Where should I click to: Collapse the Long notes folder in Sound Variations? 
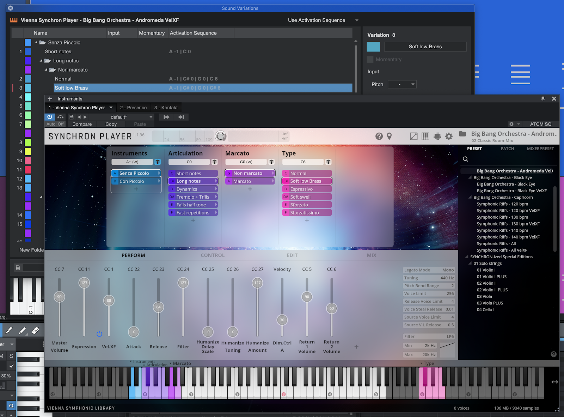(x=41, y=61)
